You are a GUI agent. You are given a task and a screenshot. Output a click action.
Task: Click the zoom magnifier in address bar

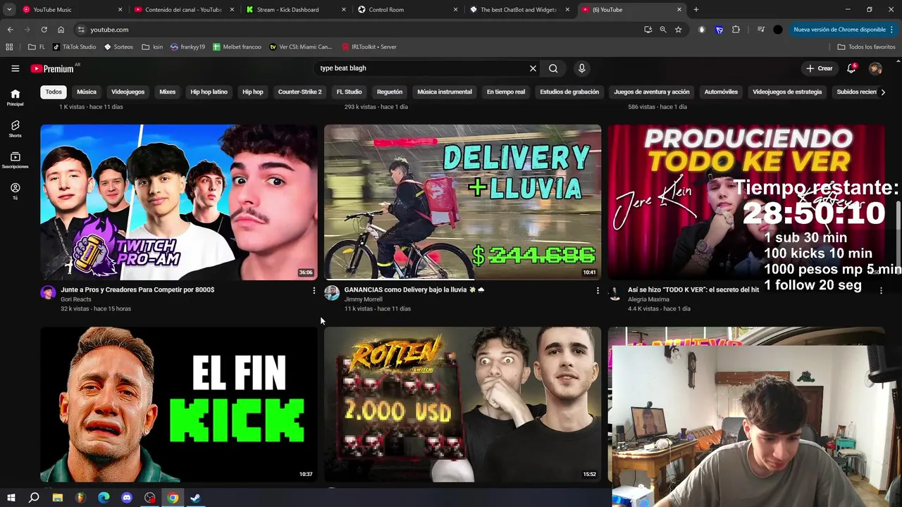point(663,30)
